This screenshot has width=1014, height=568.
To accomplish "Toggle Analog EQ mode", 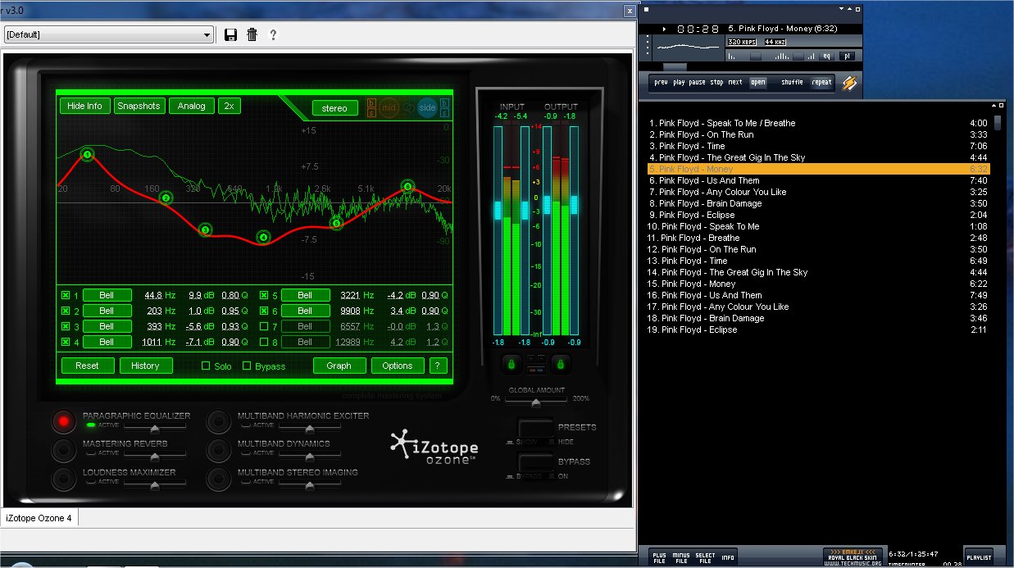I will click(x=192, y=106).
